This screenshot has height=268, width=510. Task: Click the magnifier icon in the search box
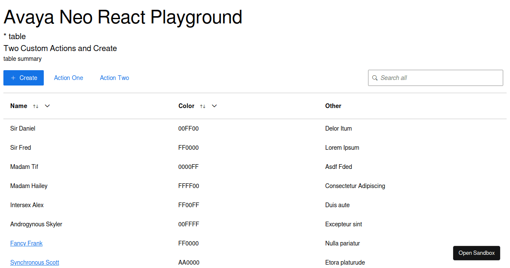click(x=375, y=78)
